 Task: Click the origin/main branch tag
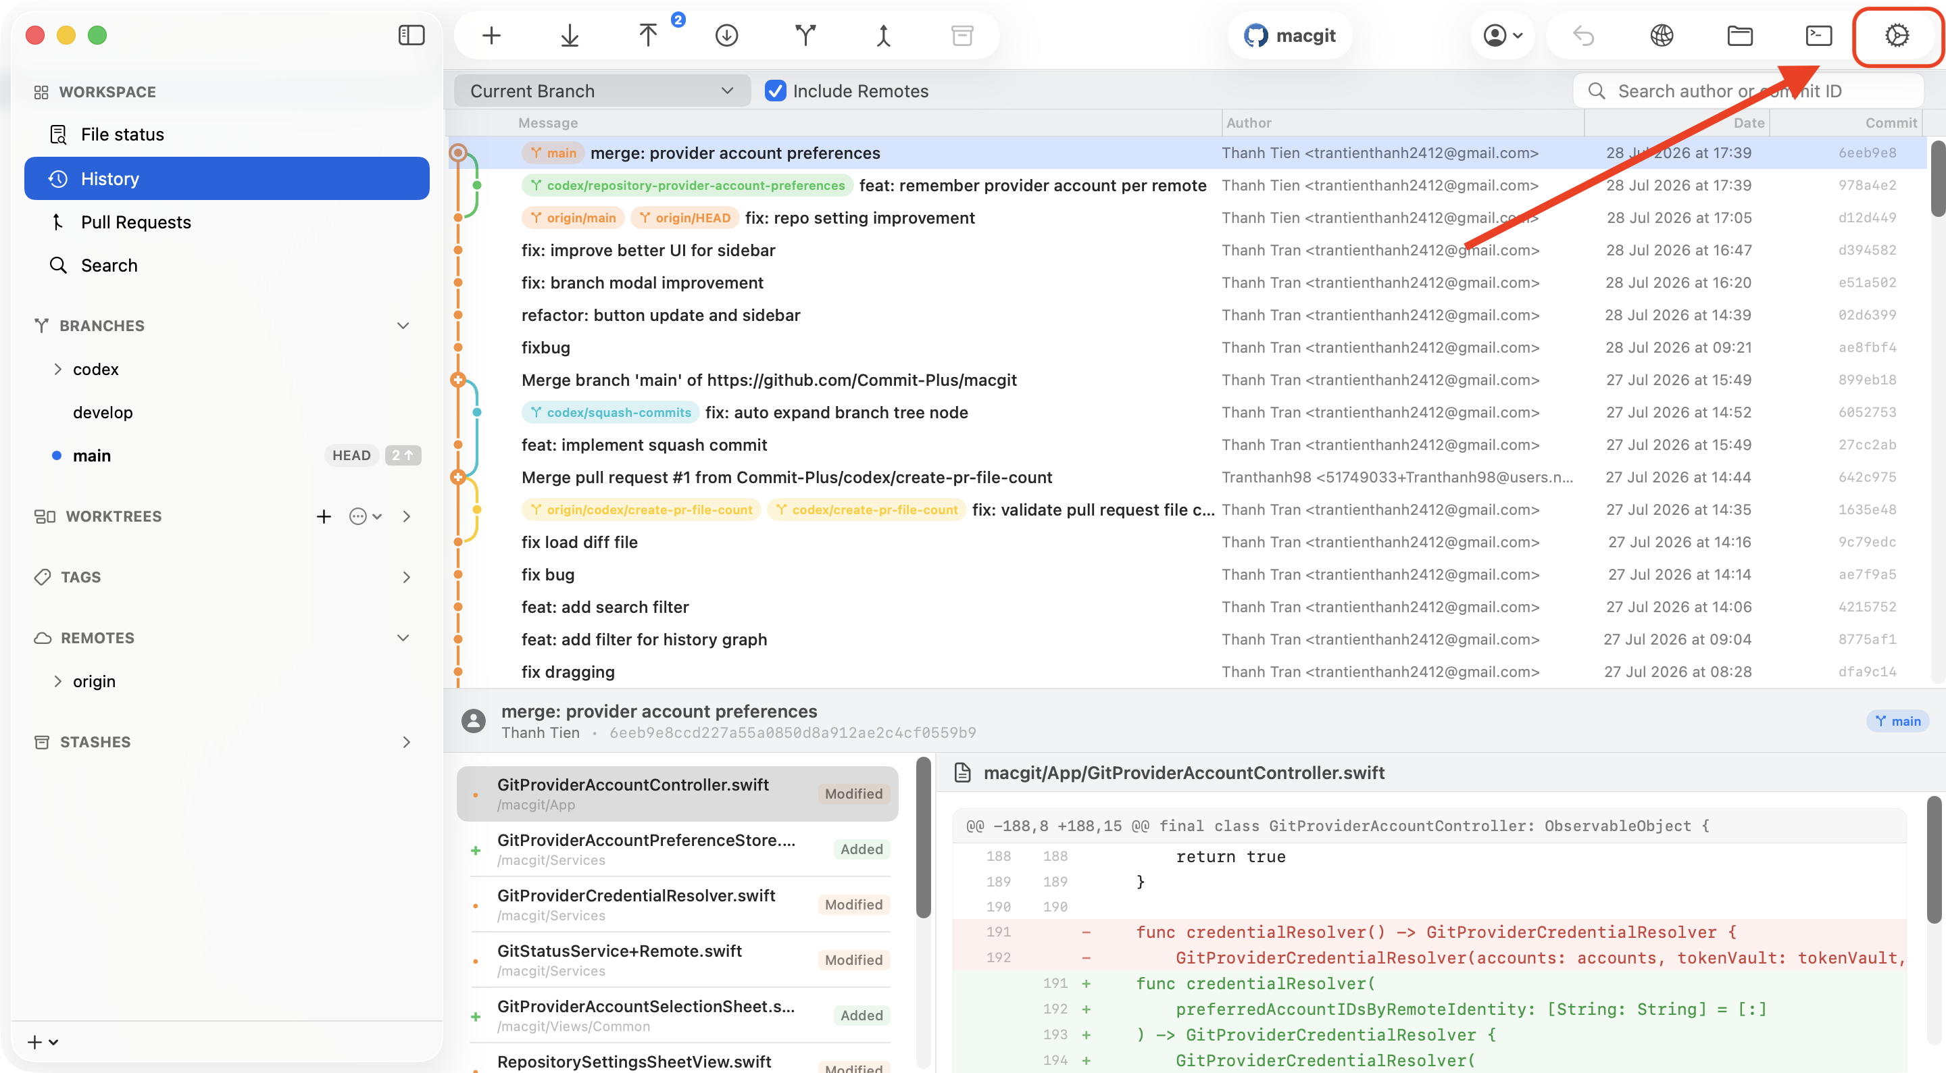pyautogui.click(x=574, y=218)
